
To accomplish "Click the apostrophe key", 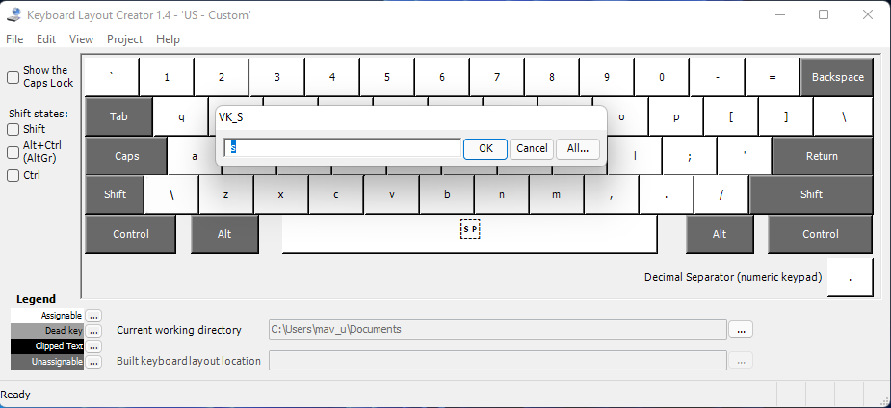I will [x=745, y=156].
